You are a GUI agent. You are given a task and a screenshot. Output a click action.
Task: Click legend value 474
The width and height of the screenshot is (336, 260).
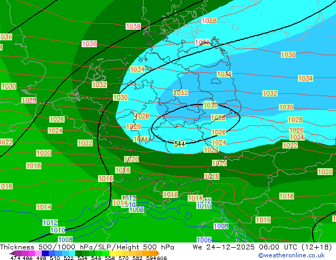tap(15, 258)
